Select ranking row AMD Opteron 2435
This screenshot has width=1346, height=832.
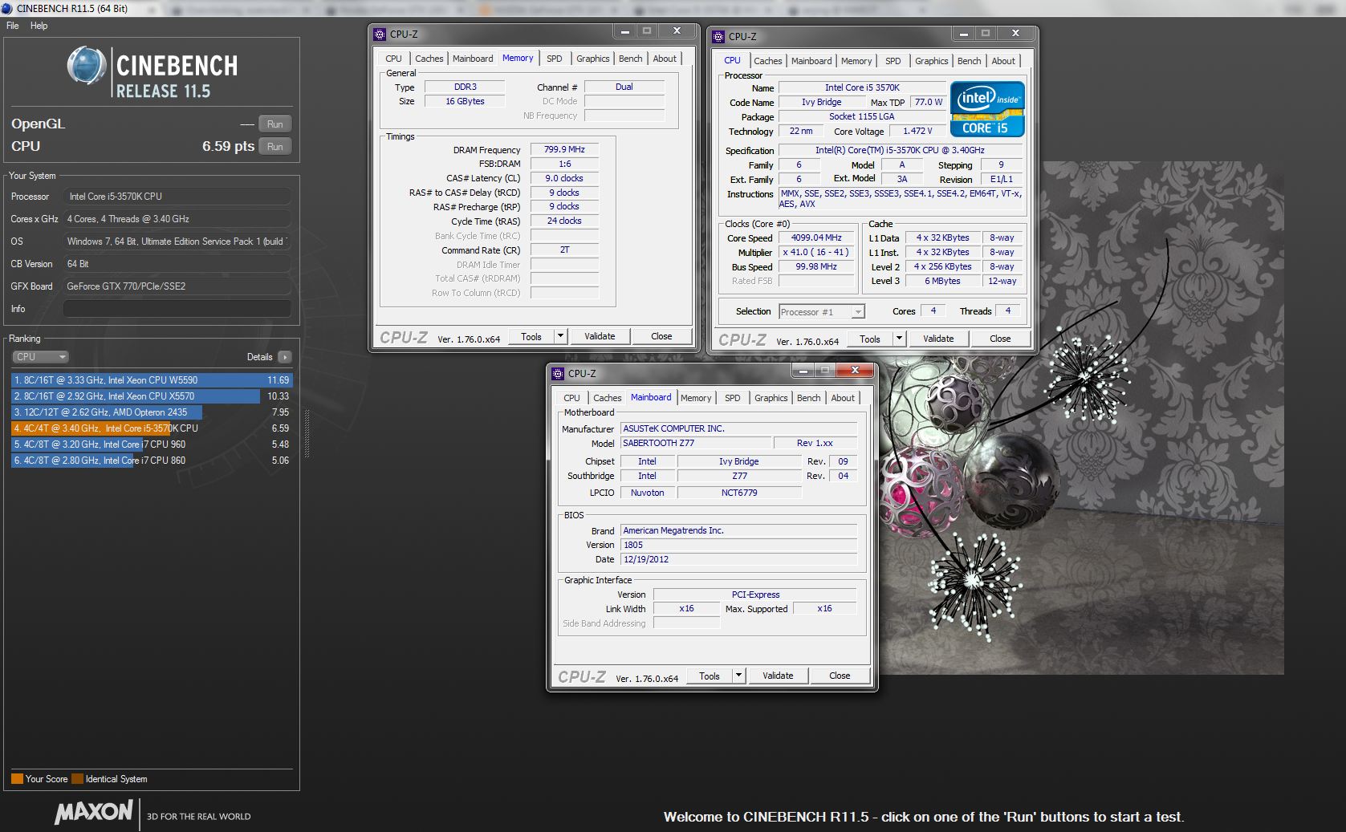pos(152,412)
